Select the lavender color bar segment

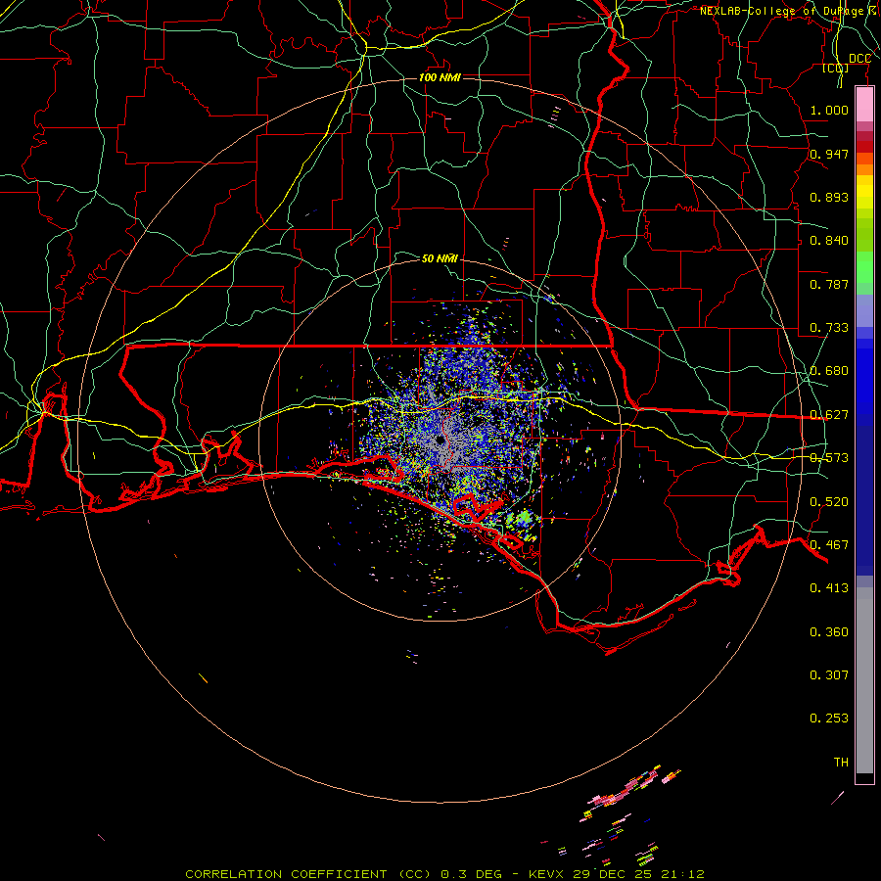point(864,310)
